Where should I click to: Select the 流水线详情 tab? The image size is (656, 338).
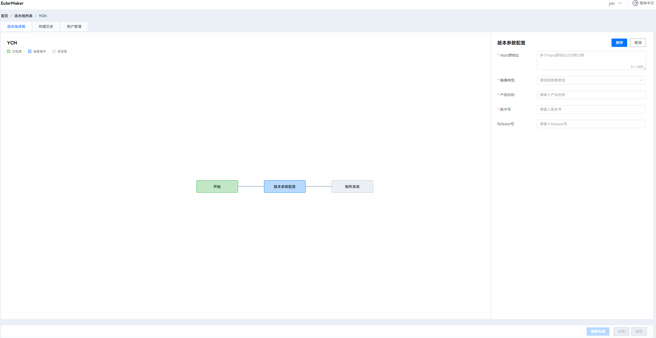(16, 27)
